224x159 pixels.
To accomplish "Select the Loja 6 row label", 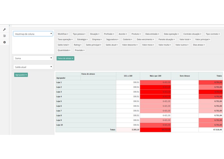I will (86, 106).
